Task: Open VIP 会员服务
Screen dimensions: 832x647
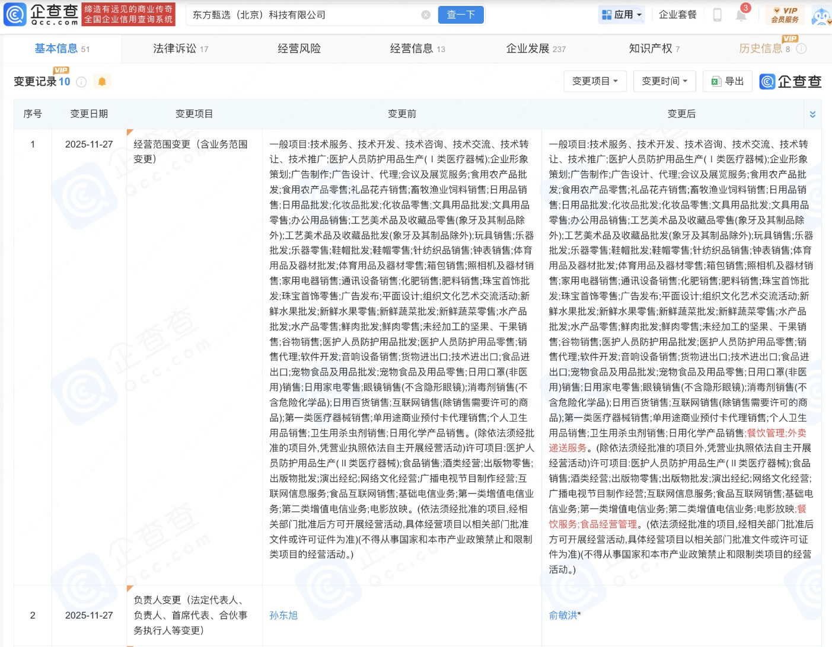Action: tap(785, 15)
